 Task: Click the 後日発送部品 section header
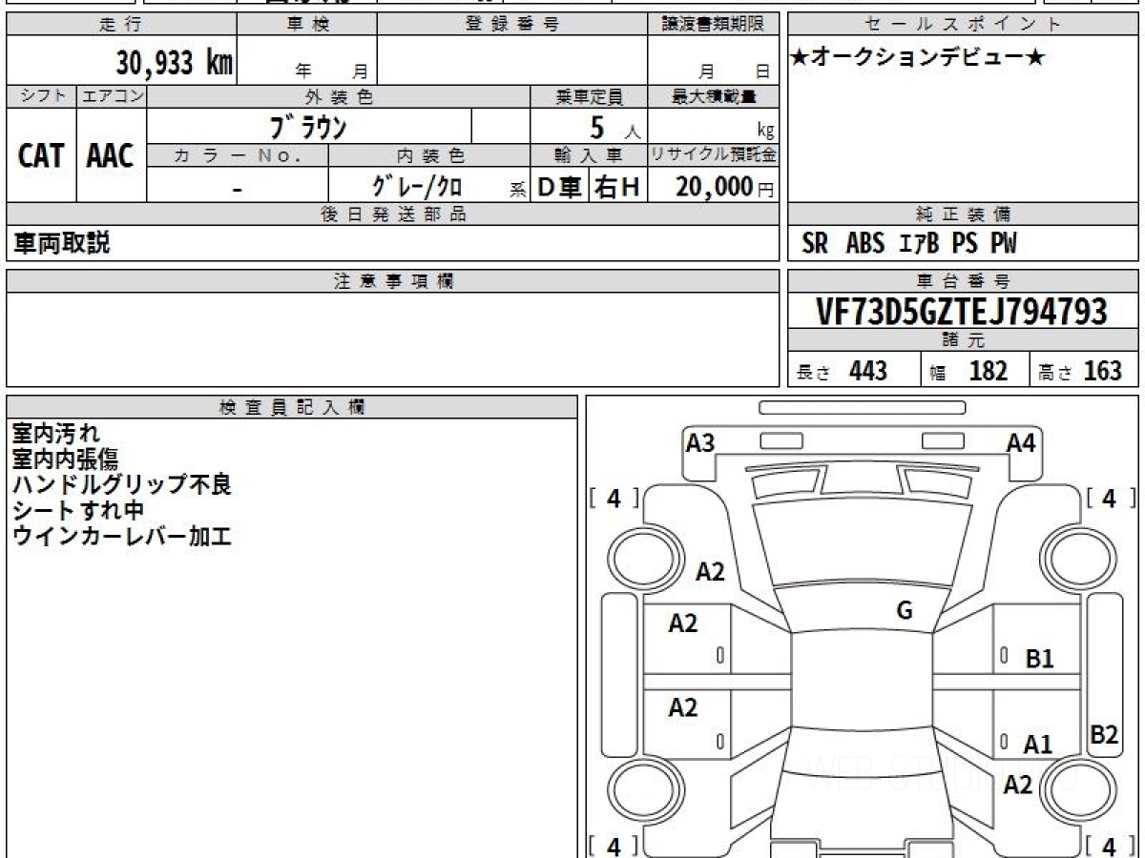click(x=392, y=214)
